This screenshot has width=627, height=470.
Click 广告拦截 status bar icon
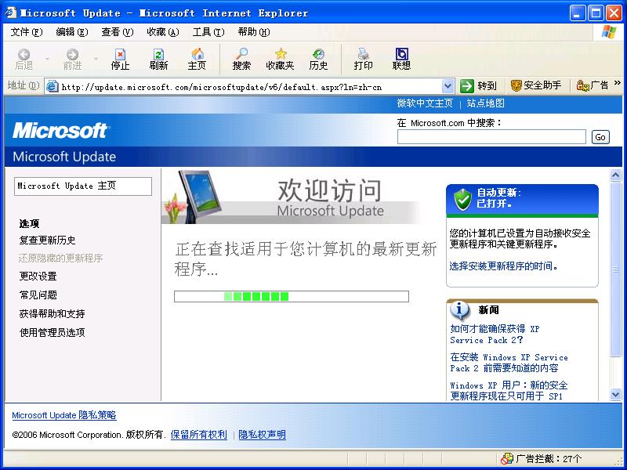pyautogui.click(x=507, y=459)
